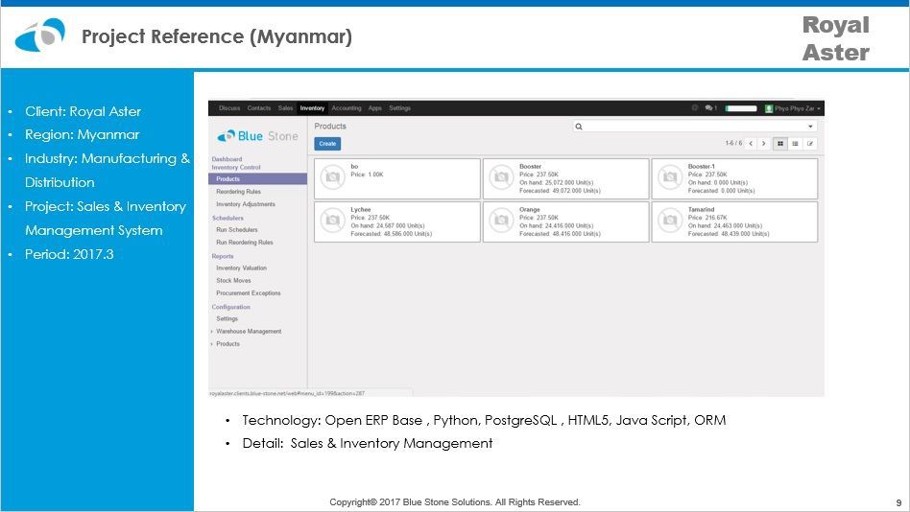Screen dimensions: 910x512
Task: Open Reordering Rules in sidebar
Action: pyautogui.click(x=238, y=192)
